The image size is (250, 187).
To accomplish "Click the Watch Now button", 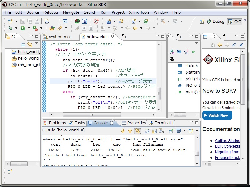I will click(217, 115).
